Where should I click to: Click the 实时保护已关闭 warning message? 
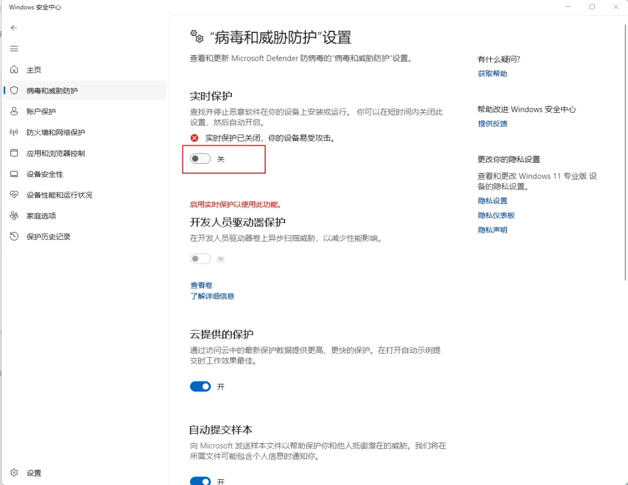270,138
